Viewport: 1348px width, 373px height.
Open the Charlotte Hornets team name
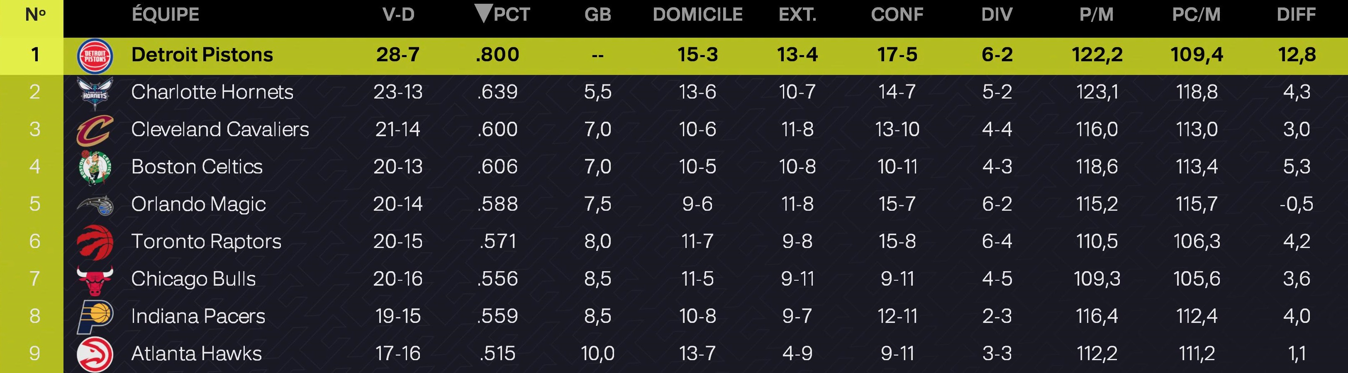[x=212, y=92]
